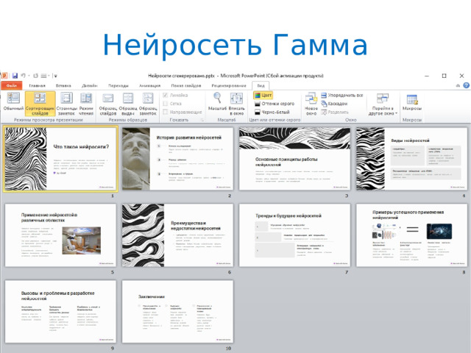Viewport: 471px width, 353px height.
Task: Click the Save icon in quick access toolbar
Action: tap(15, 76)
